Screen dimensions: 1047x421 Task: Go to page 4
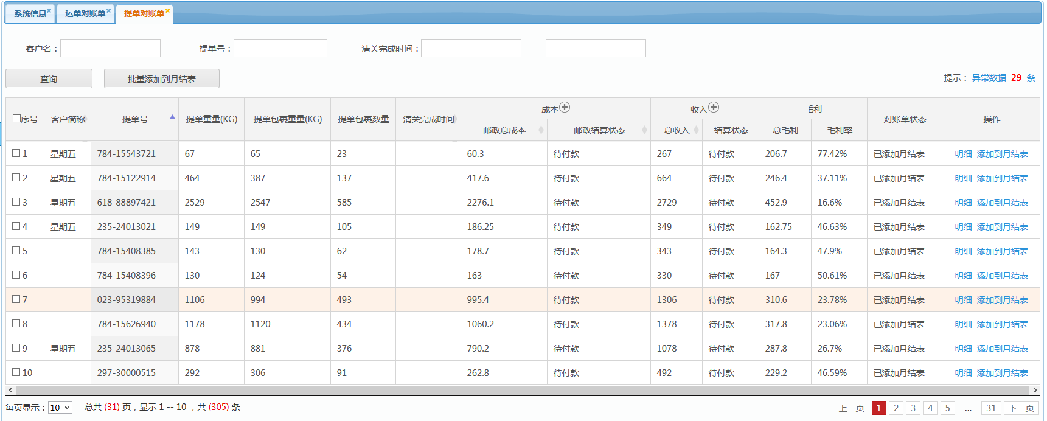click(930, 408)
